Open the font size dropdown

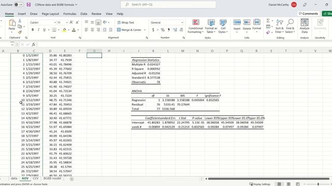coord(67,23)
